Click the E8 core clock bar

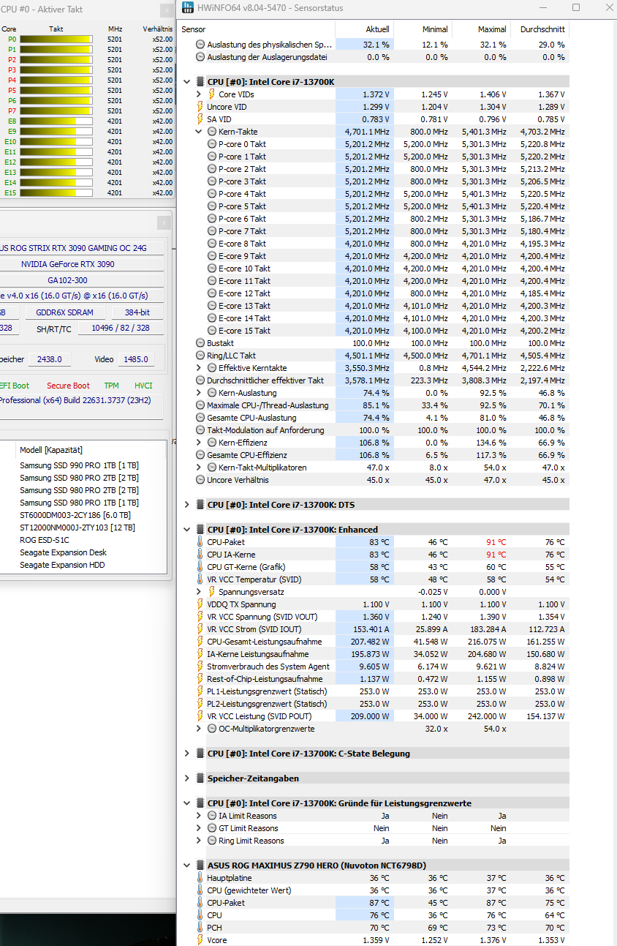pyautogui.click(x=56, y=121)
